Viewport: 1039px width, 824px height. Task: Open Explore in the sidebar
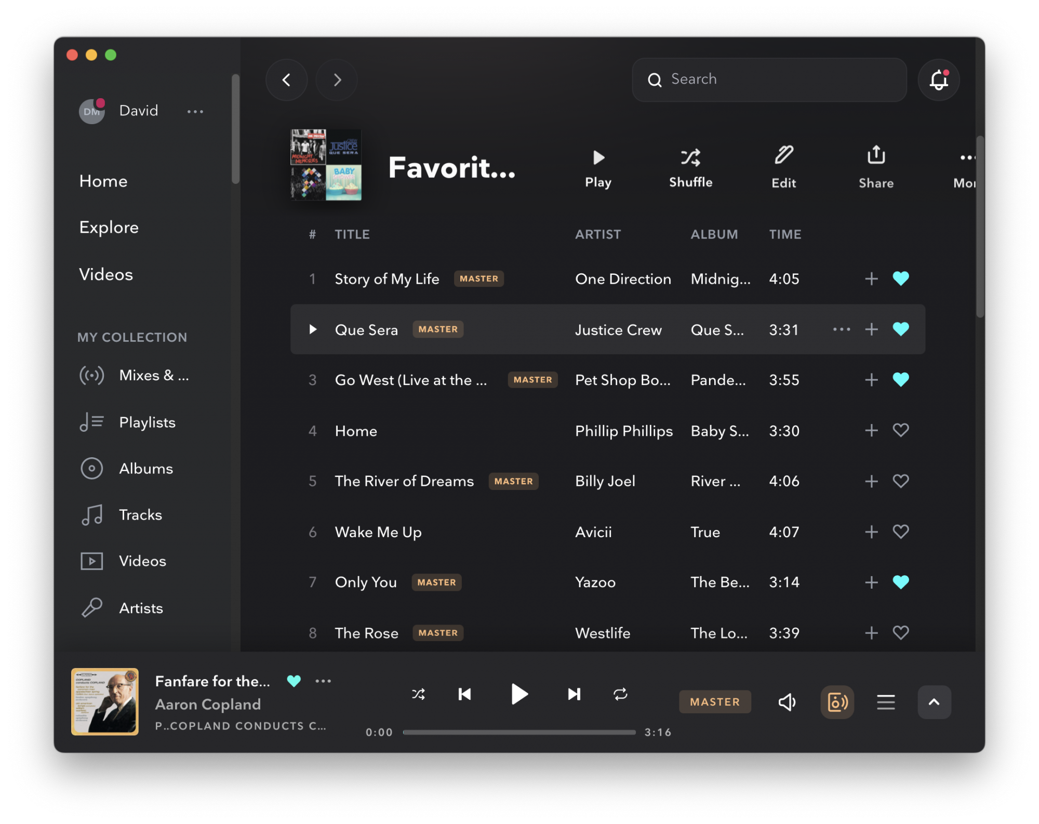click(109, 228)
